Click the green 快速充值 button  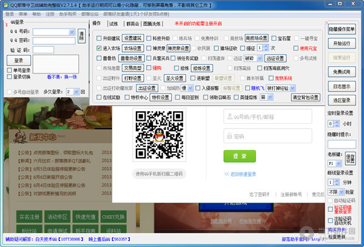pyautogui.click(x=86, y=217)
